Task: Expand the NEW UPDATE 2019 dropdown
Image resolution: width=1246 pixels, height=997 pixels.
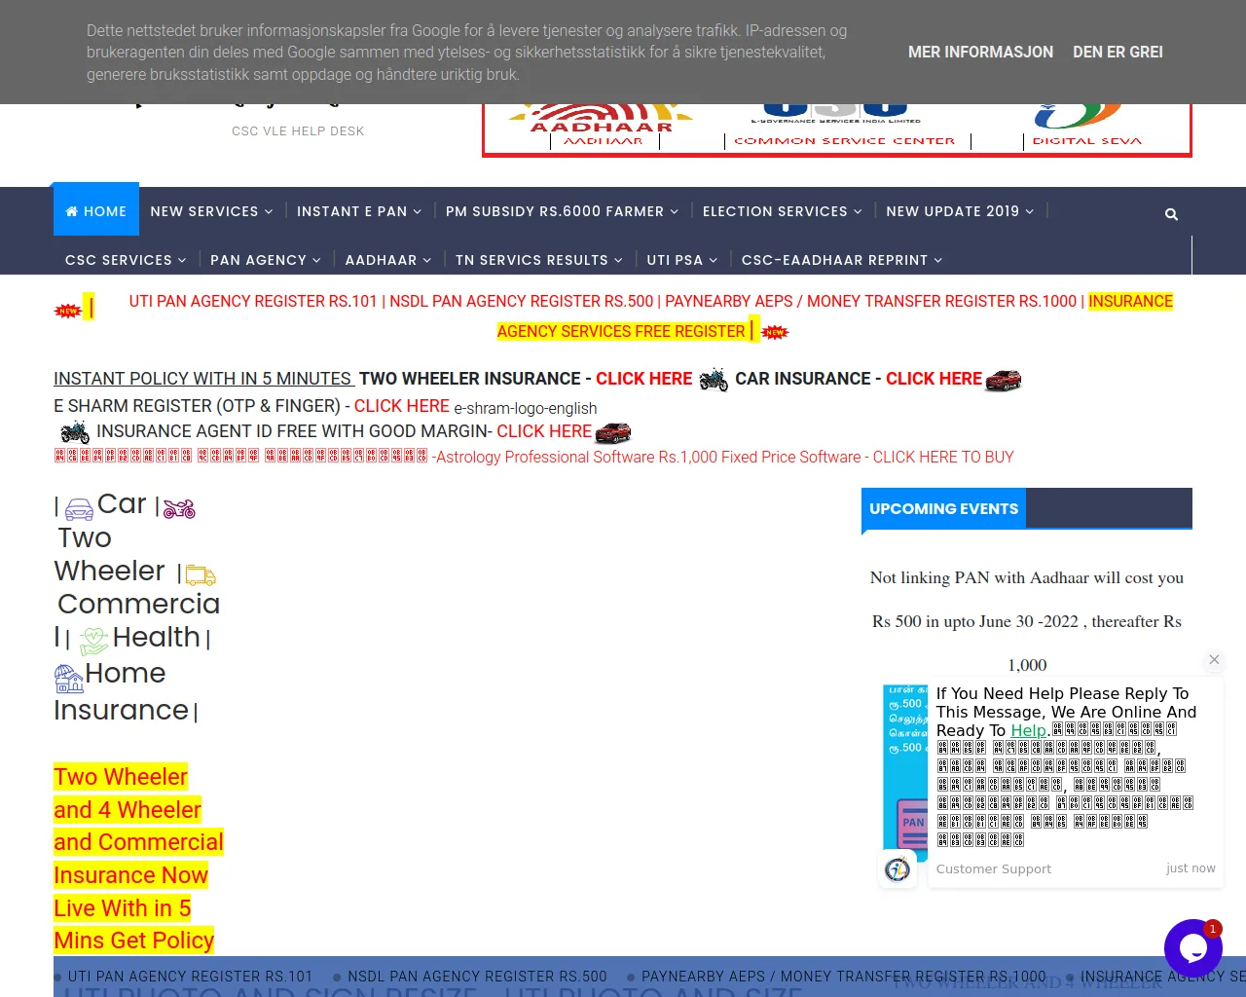Action: pos(960,211)
